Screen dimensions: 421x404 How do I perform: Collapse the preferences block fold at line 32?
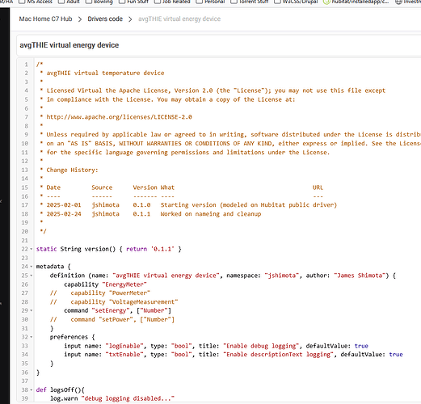point(32,337)
